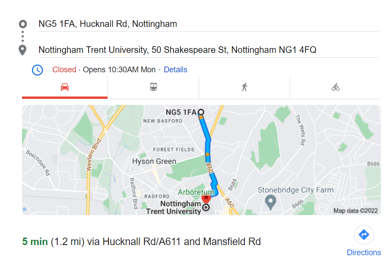Image resolution: width=392 pixels, height=268 pixels.
Task: Select the driving car travel mode tab
Action: tap(65, 87)
